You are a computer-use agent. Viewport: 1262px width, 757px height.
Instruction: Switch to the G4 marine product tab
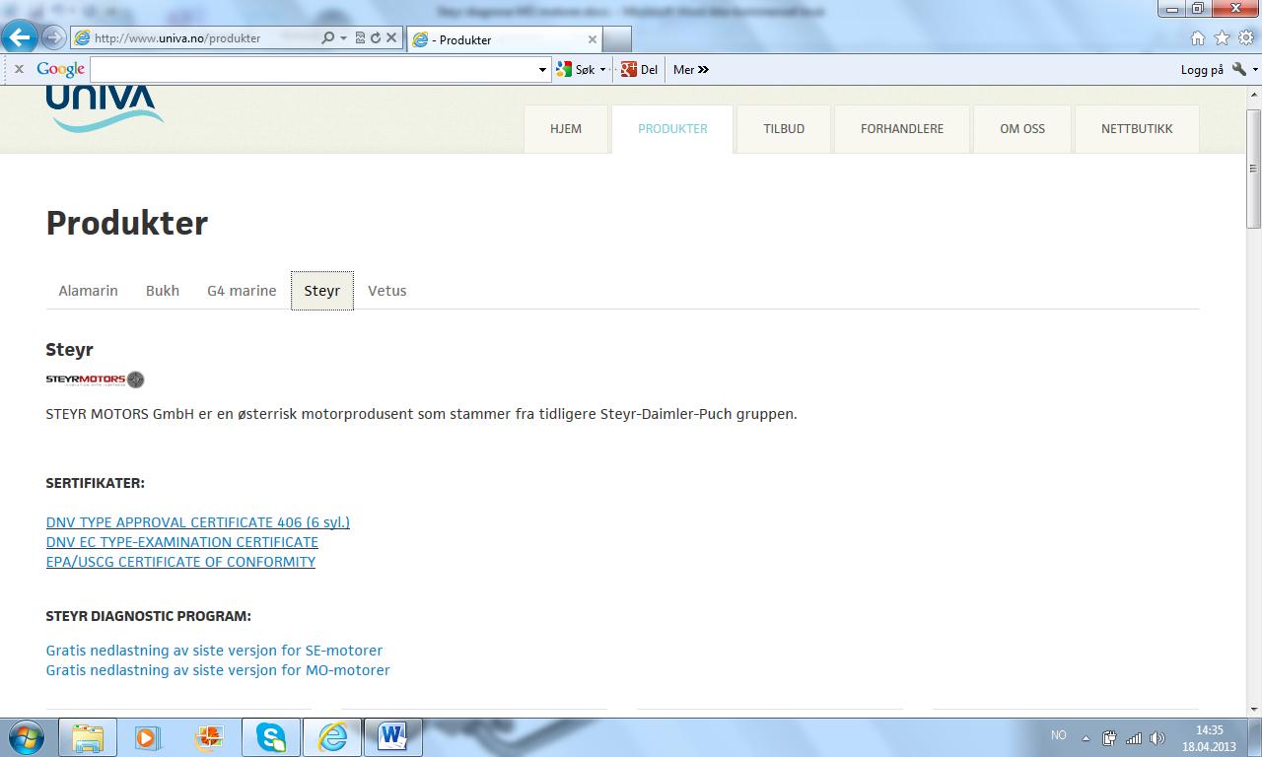(x=242, y=291)
